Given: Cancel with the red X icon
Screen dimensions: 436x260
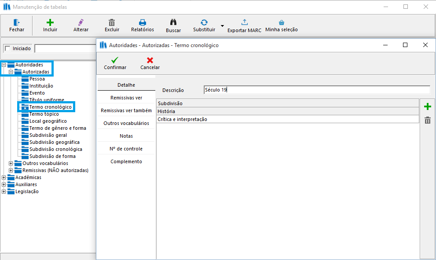Looking at the screenshot, I should pos(150,60).
